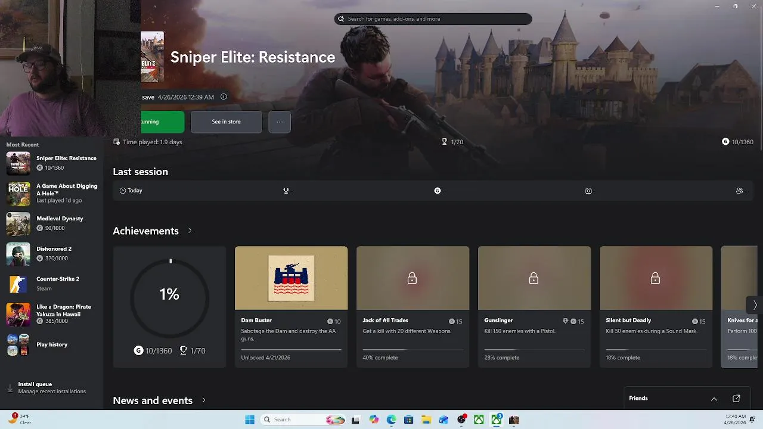The width and height of the screenshot is (763, 429).
Task: Click the trophy icon under the 1% ring
Action: [183, 351]
